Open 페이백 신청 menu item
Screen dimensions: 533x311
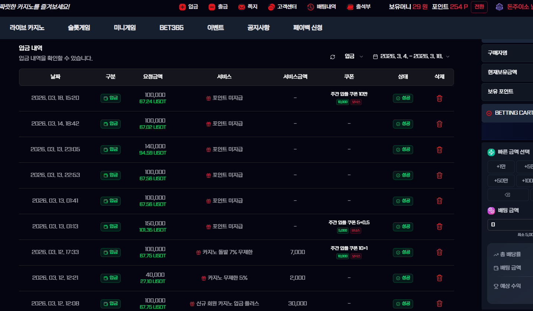point(308,28)
